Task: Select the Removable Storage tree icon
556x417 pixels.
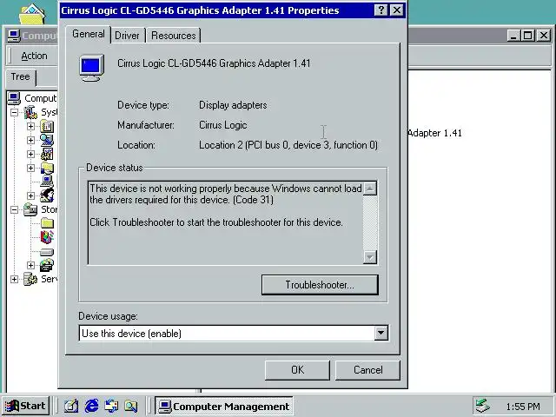Action: coord(47,265)
